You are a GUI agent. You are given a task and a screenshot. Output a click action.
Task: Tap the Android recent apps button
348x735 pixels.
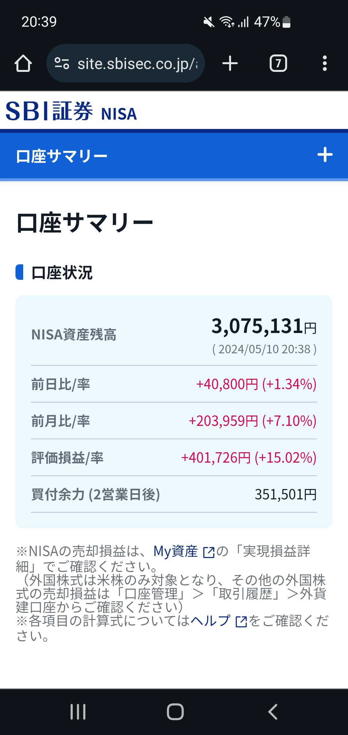click(78, 712)
